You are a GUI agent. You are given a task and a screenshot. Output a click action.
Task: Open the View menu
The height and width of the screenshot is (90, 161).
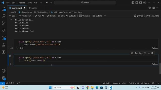[x=30, y=3]
